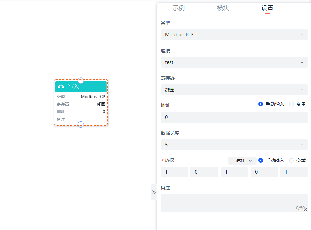Click the 设置 tab
The height and width of the screenshot is (230, 311).
coord(267,8)
